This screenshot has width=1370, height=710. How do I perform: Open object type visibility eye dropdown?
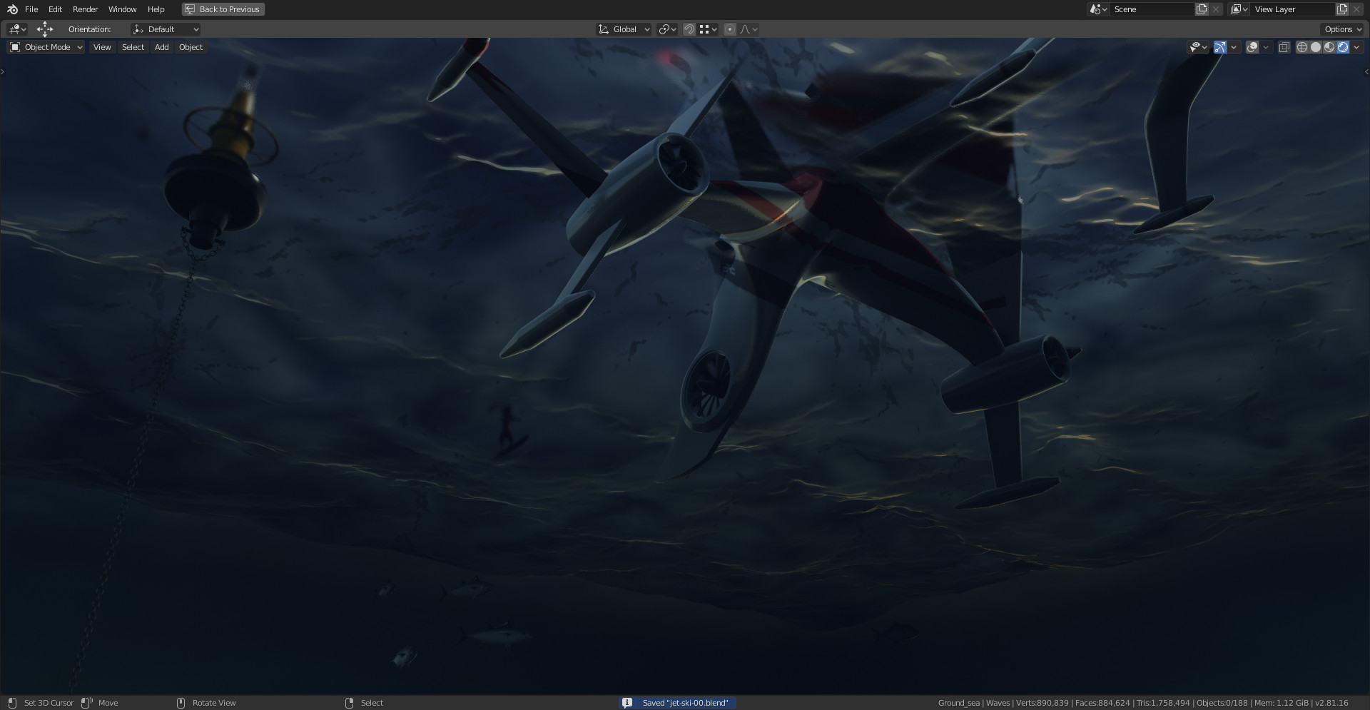[x=1198, y=47]
